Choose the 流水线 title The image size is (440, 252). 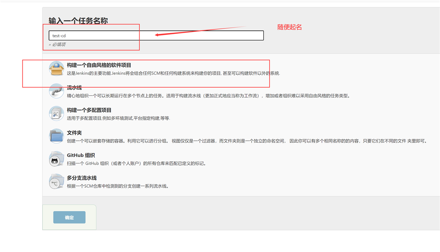tap(74, 88)
